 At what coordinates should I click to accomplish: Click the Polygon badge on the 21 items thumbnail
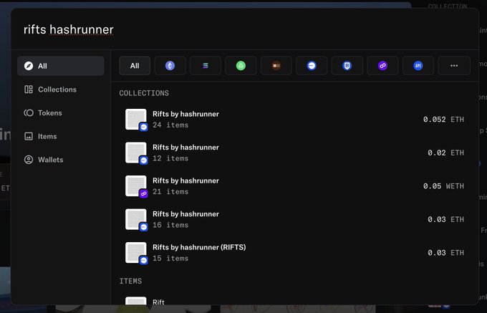pyautogui.click(x=143, y=194)
